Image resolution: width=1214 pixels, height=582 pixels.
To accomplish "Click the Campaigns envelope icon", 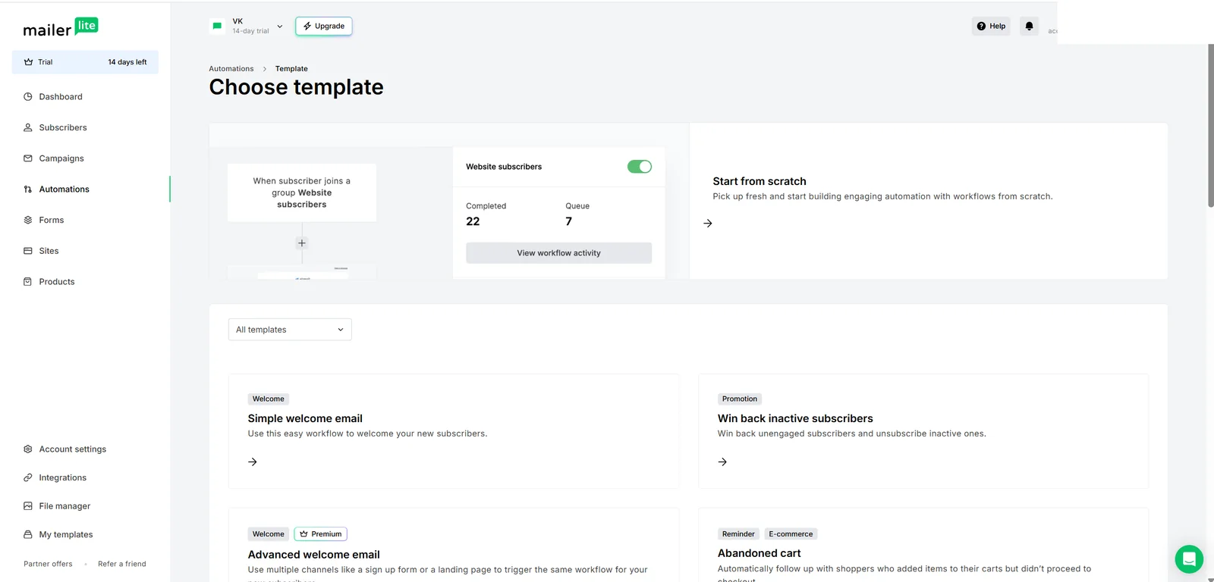I will (x=28, y=158).
